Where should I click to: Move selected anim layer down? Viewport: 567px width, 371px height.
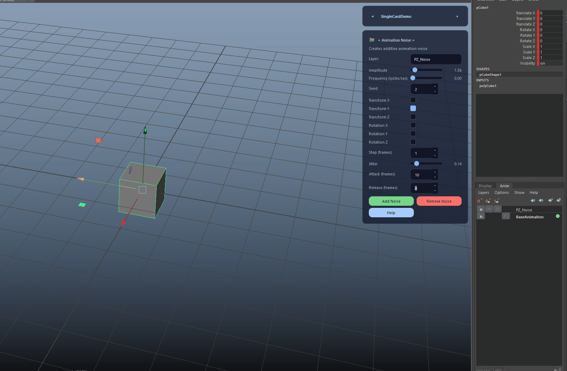[541, 200]
